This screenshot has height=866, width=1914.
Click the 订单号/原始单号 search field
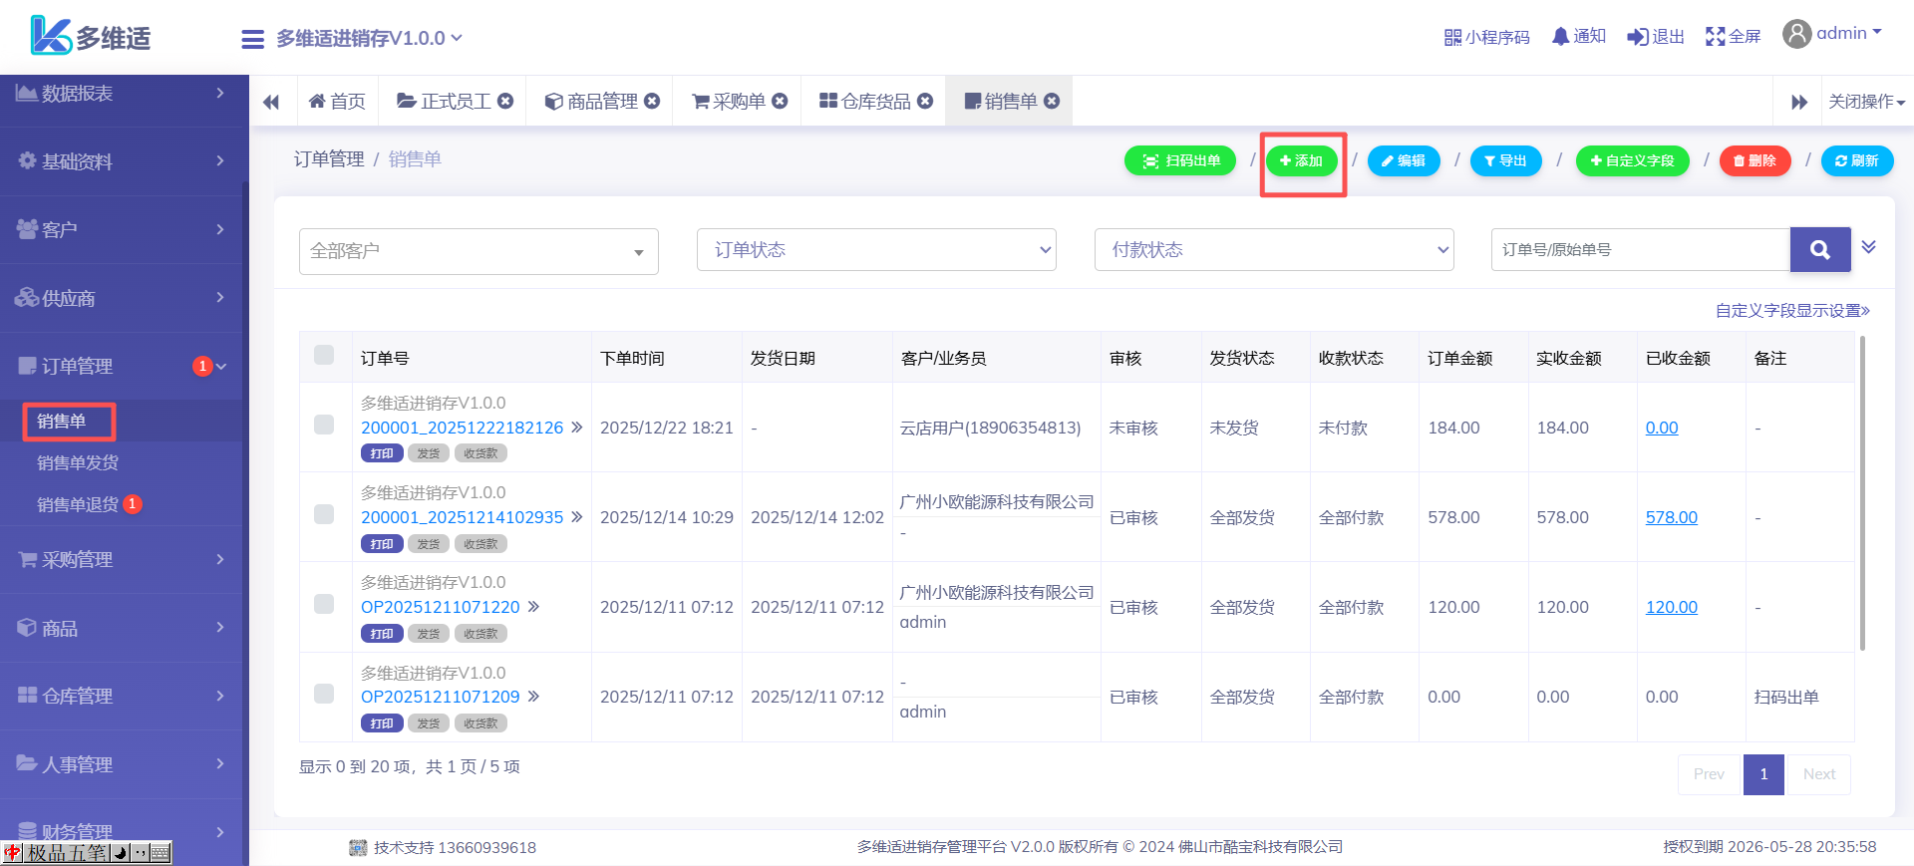(x=1640, y=250)
